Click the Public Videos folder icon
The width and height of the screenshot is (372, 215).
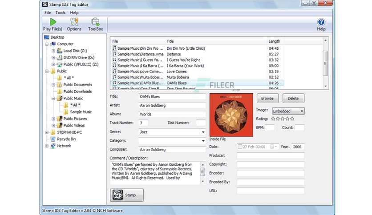click(x=60, y=125)
